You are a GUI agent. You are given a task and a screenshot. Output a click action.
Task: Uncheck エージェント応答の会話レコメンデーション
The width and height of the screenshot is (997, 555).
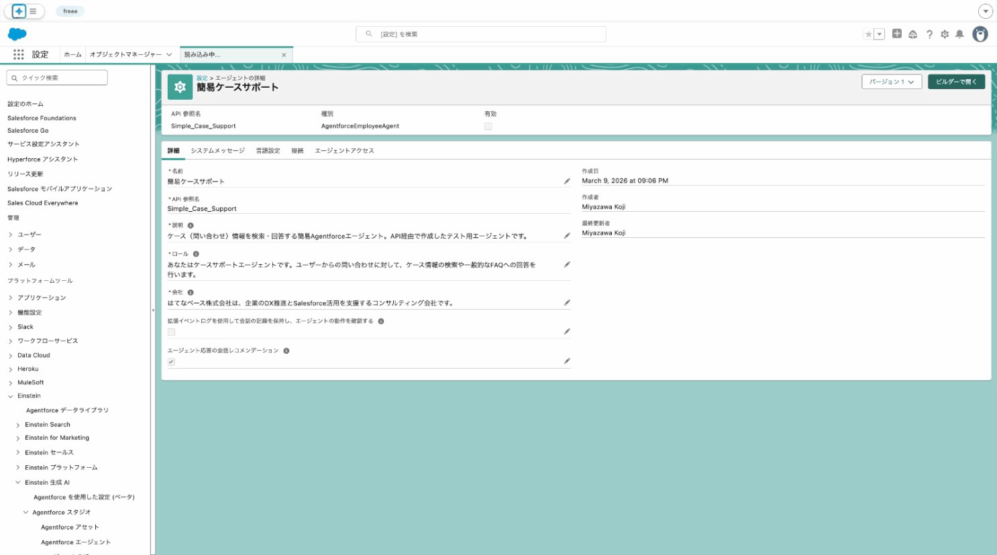click(x=170, y=362)
